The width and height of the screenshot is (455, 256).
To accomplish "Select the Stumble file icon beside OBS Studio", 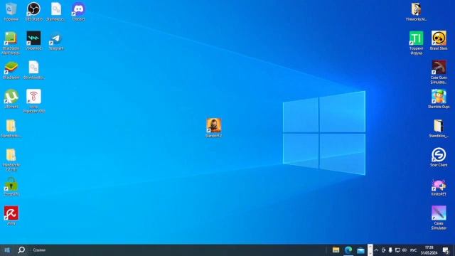I will coord(56,9).
